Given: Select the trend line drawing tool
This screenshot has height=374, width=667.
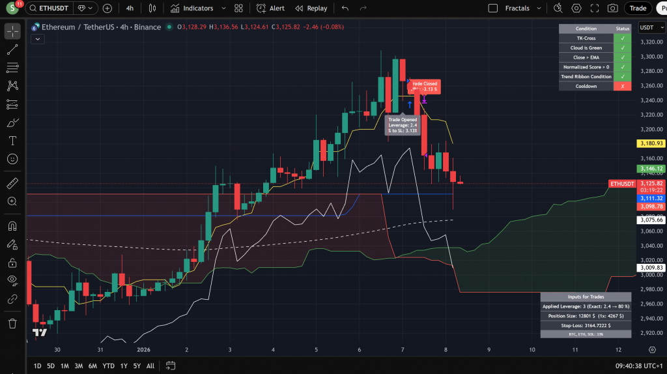Looking at the screenshot, I should pos(12,50).
